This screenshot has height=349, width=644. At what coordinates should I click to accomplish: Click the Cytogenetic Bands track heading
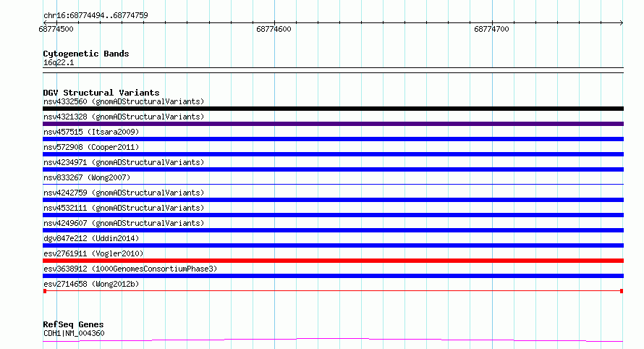tap(86, 54)
